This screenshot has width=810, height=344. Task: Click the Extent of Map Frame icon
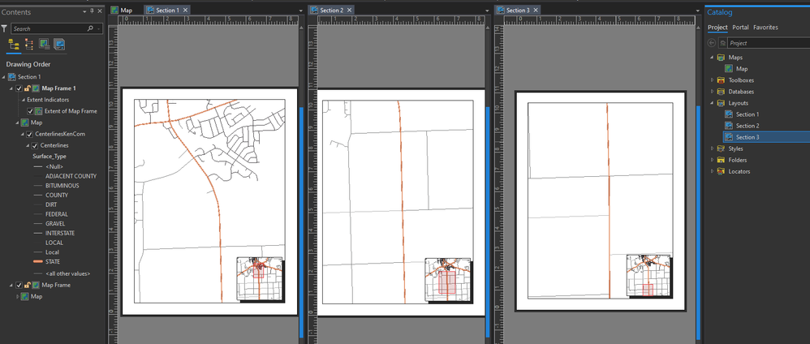point(37,111)
